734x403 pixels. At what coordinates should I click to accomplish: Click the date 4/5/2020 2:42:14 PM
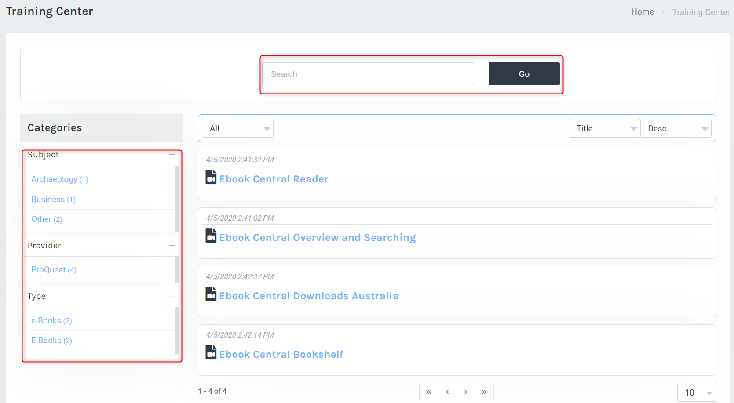tap(240, 335)
